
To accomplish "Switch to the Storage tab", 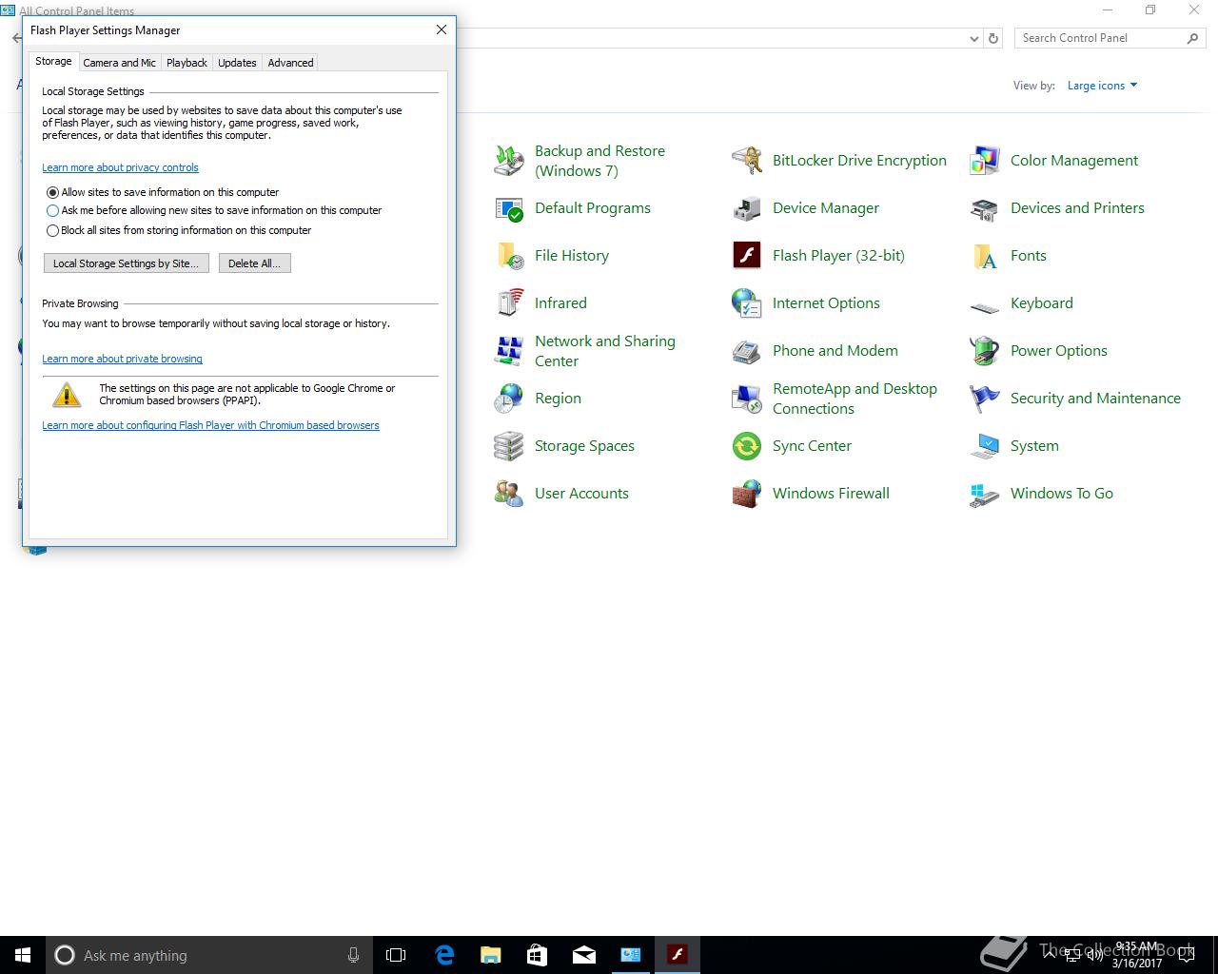I will pyautogui.click(x=53, y=61).
